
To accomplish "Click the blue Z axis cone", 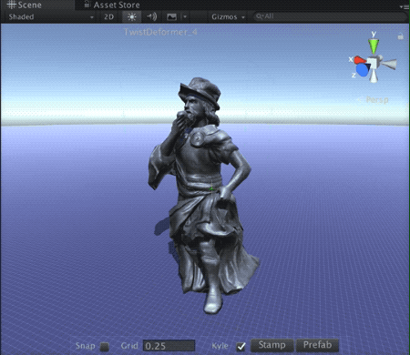I will 363,70.
